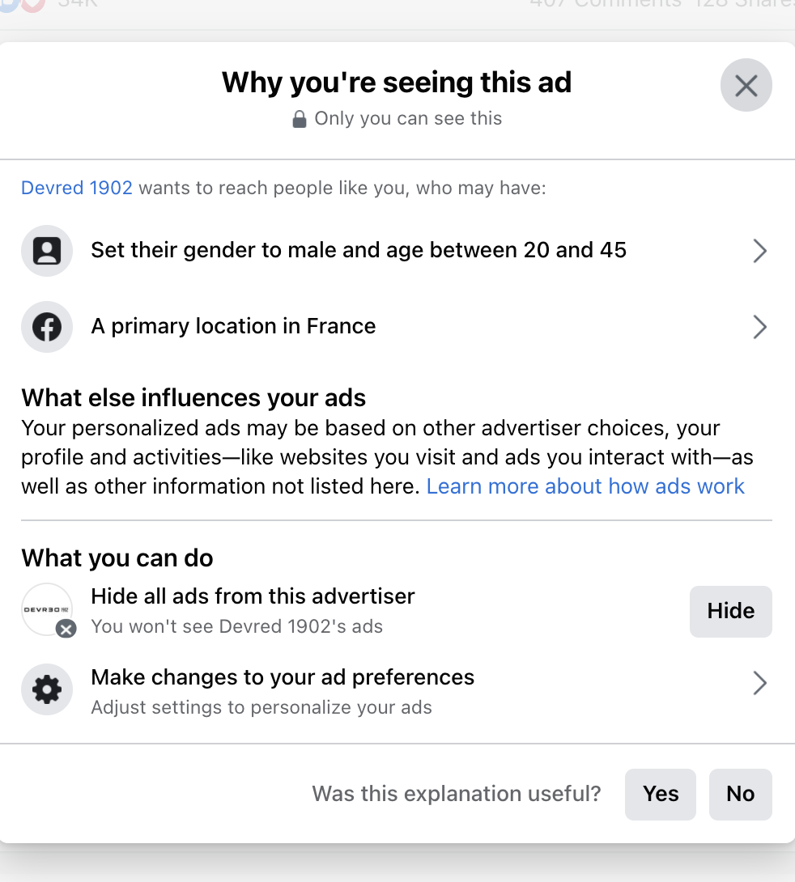Select Set their gender to male row
795x882 pixels.
tap(359, 250)
